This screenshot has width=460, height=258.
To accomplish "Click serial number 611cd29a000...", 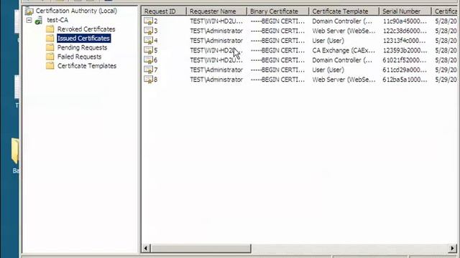I will (405, 70).
